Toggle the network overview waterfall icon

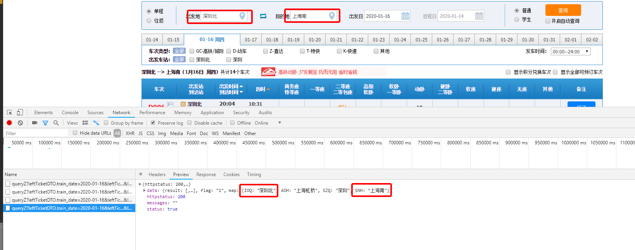96,123
